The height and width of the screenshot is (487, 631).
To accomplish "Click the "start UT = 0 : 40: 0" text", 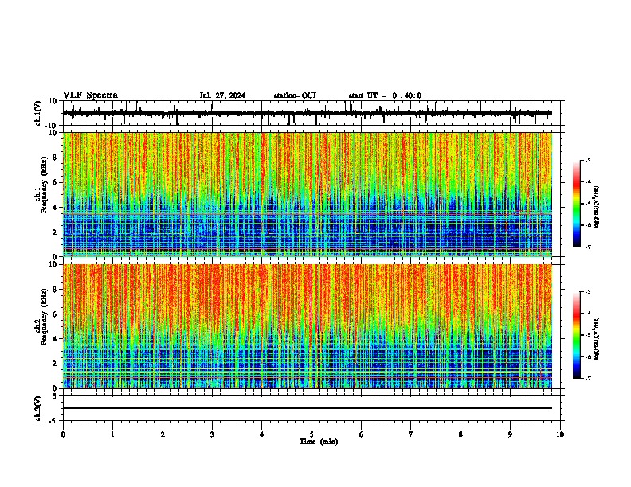I will click(385, 95).
